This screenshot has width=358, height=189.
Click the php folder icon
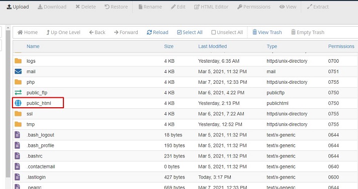click(18, 82)
